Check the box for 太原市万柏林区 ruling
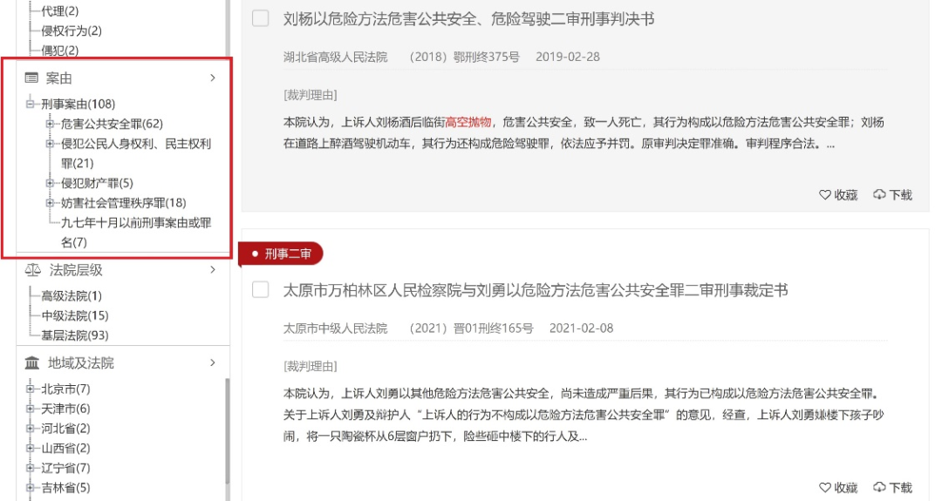942x501 pixels. tap(260, 290)
